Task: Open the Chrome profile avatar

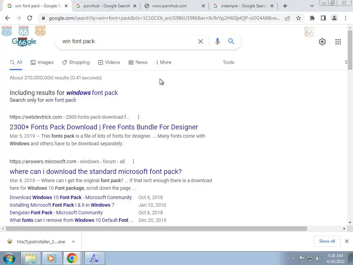Action: 334,18
